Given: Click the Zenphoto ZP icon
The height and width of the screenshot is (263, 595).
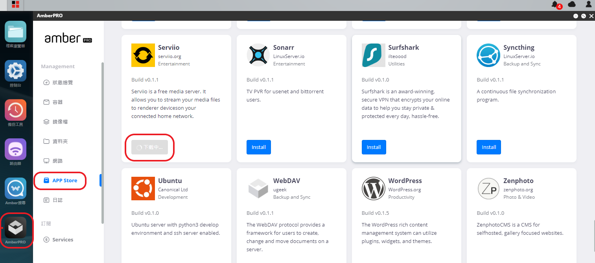Looking at the screenshot, I should pos(488,189).
